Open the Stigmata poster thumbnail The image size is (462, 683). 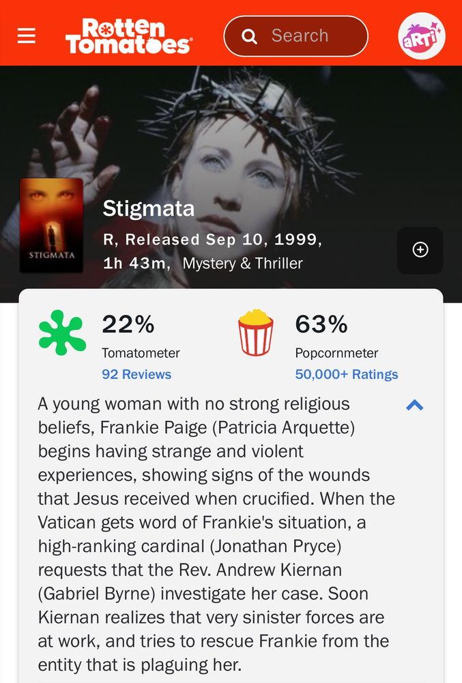[51, 225]
